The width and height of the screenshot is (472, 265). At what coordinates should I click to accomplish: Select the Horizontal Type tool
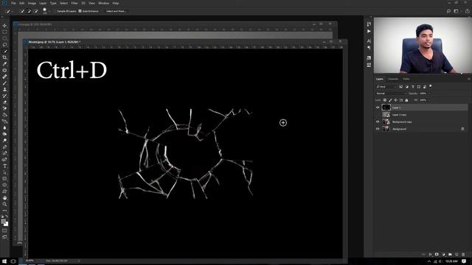[x=4, y=166]
